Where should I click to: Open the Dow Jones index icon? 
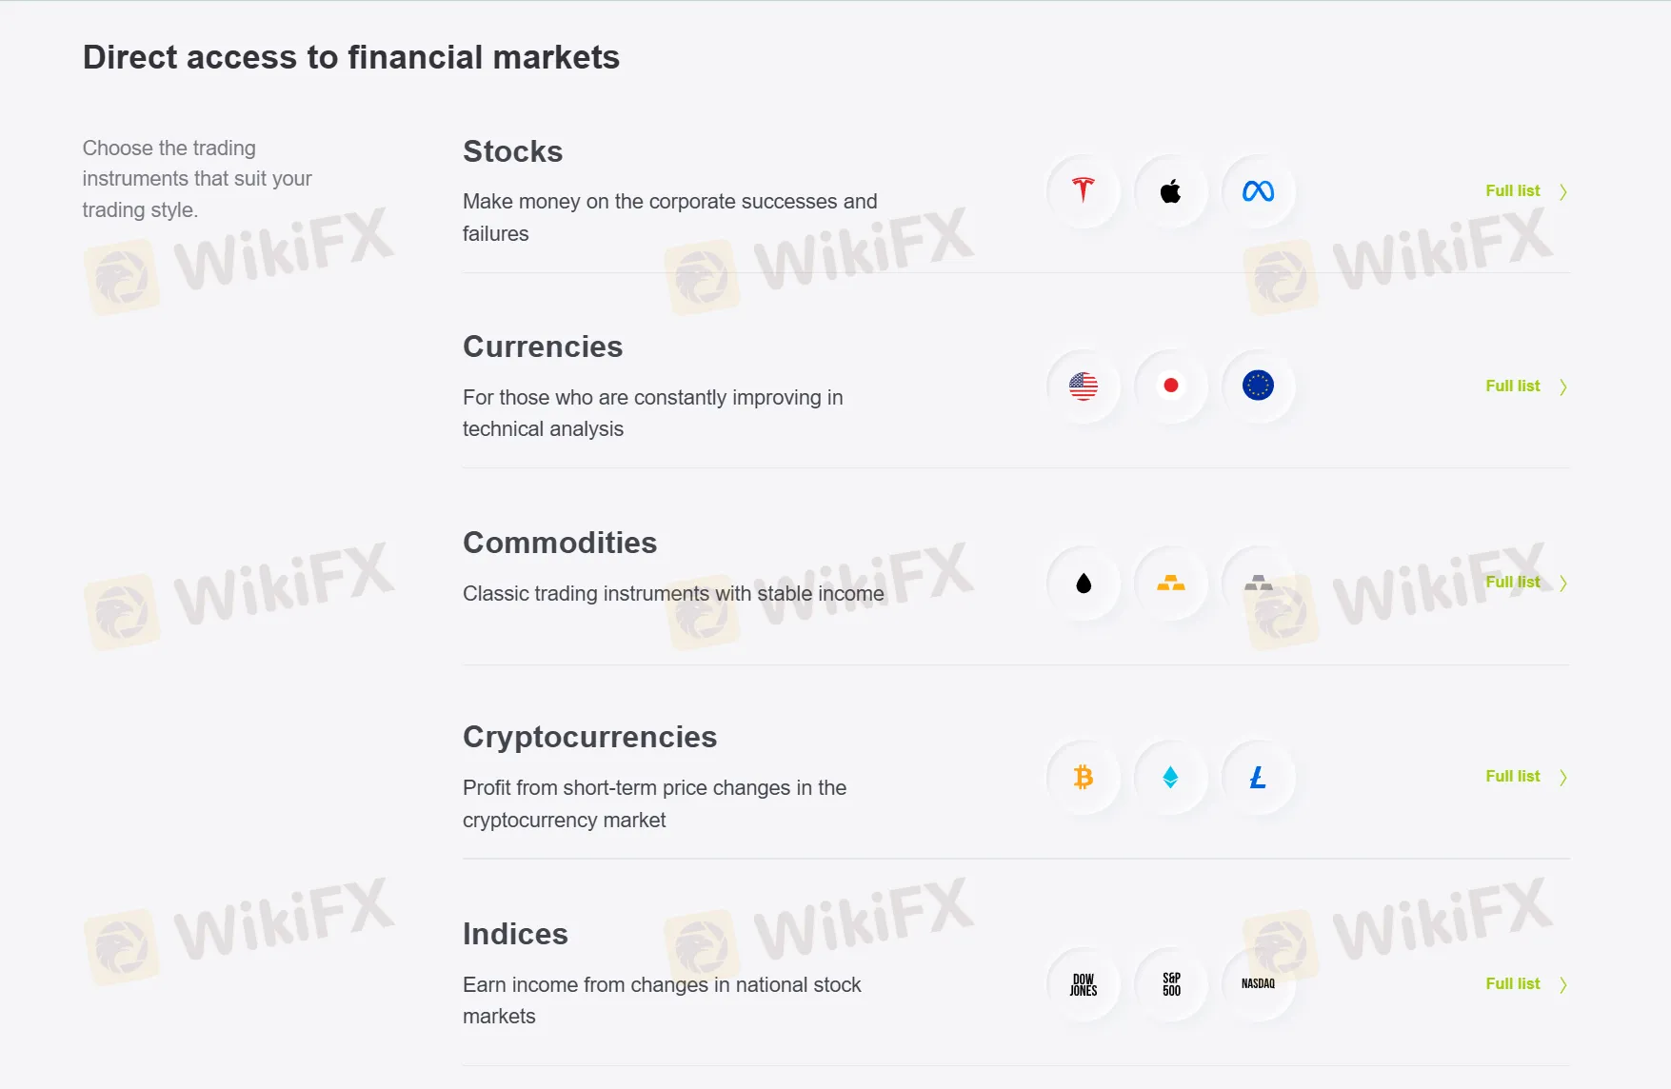[x=1083, y=984]
